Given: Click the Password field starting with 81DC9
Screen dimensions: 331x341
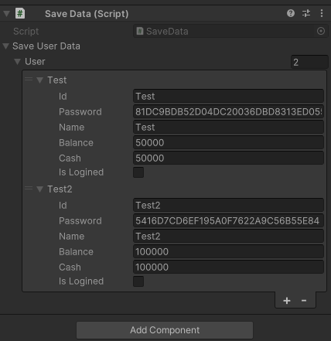Looking at the screenshot, I should pos(228,111).
